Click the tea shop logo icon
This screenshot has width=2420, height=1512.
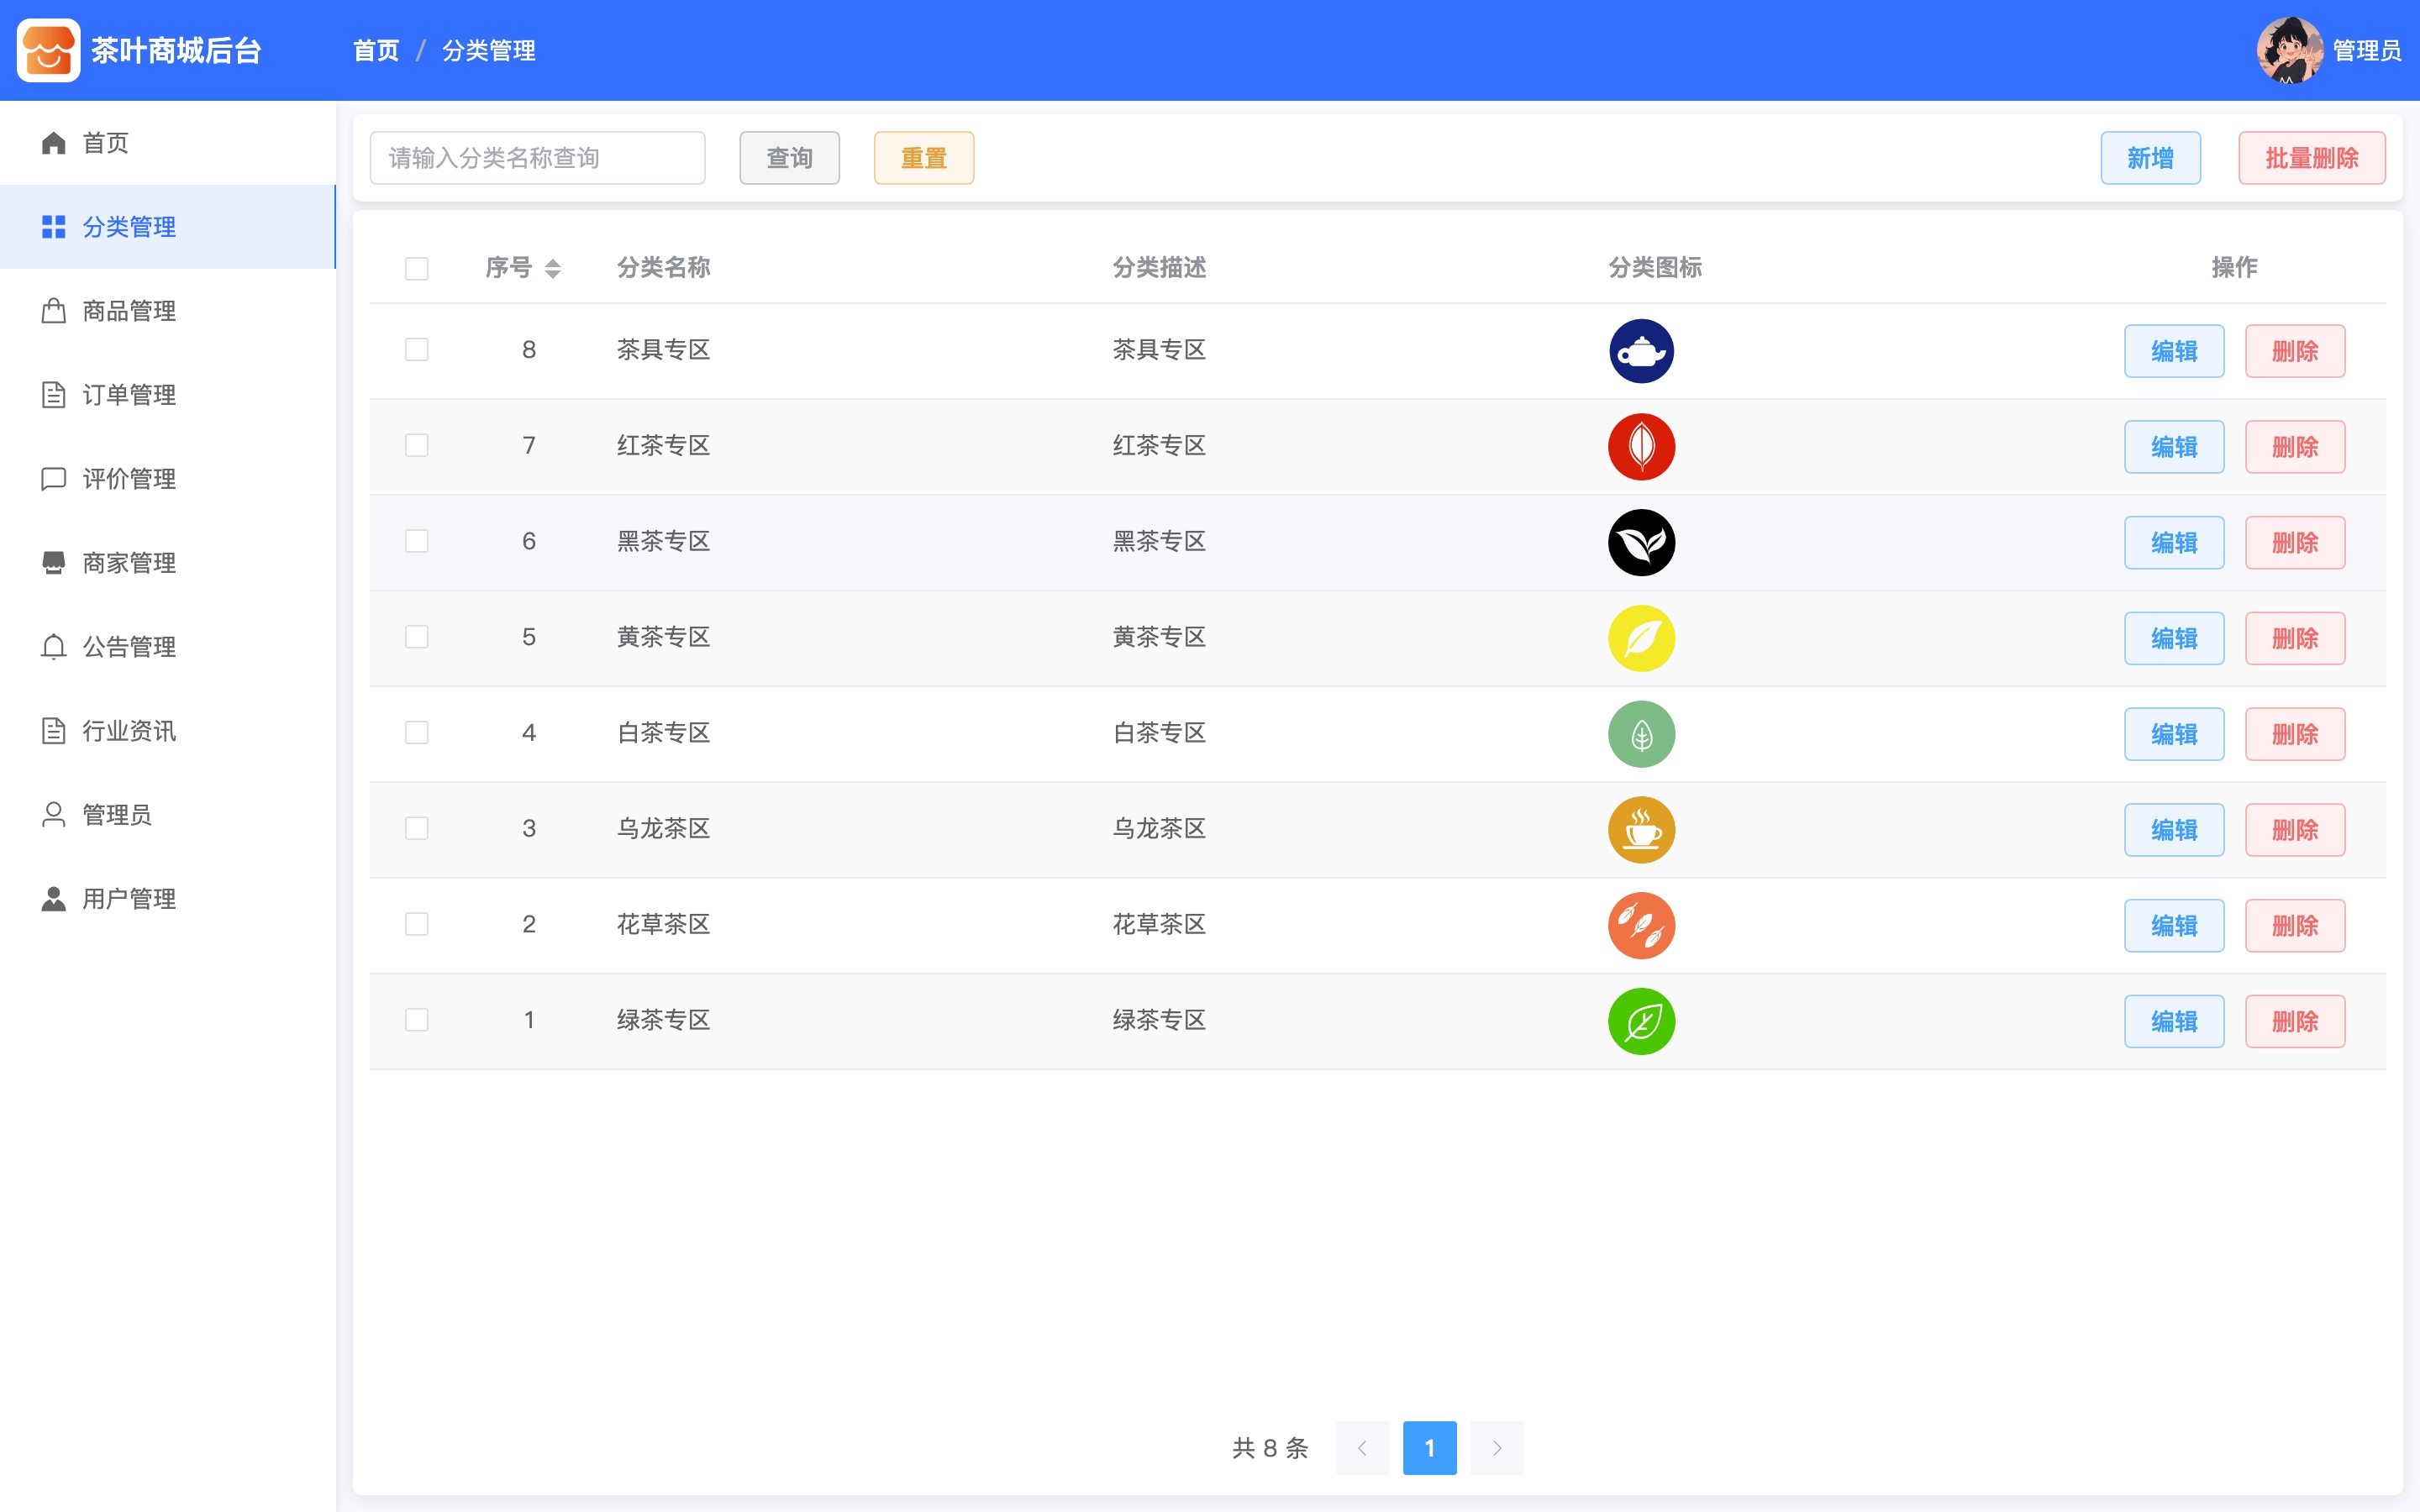pos(48,50)
